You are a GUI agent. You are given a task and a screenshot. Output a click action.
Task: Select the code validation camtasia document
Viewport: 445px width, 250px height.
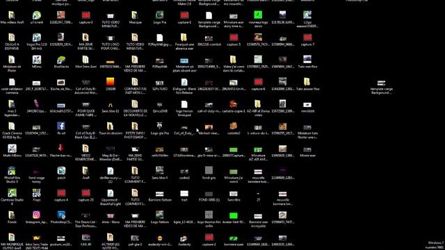coord(12,82)
